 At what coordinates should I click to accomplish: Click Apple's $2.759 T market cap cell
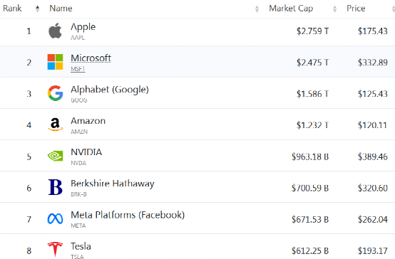312,31
